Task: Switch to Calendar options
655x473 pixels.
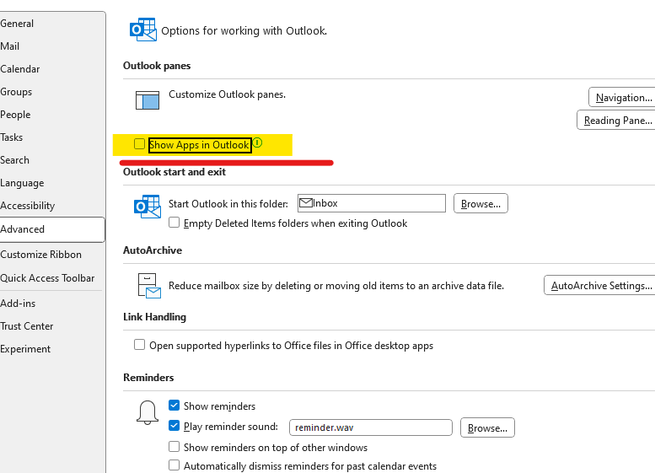Action: point(20,69)
